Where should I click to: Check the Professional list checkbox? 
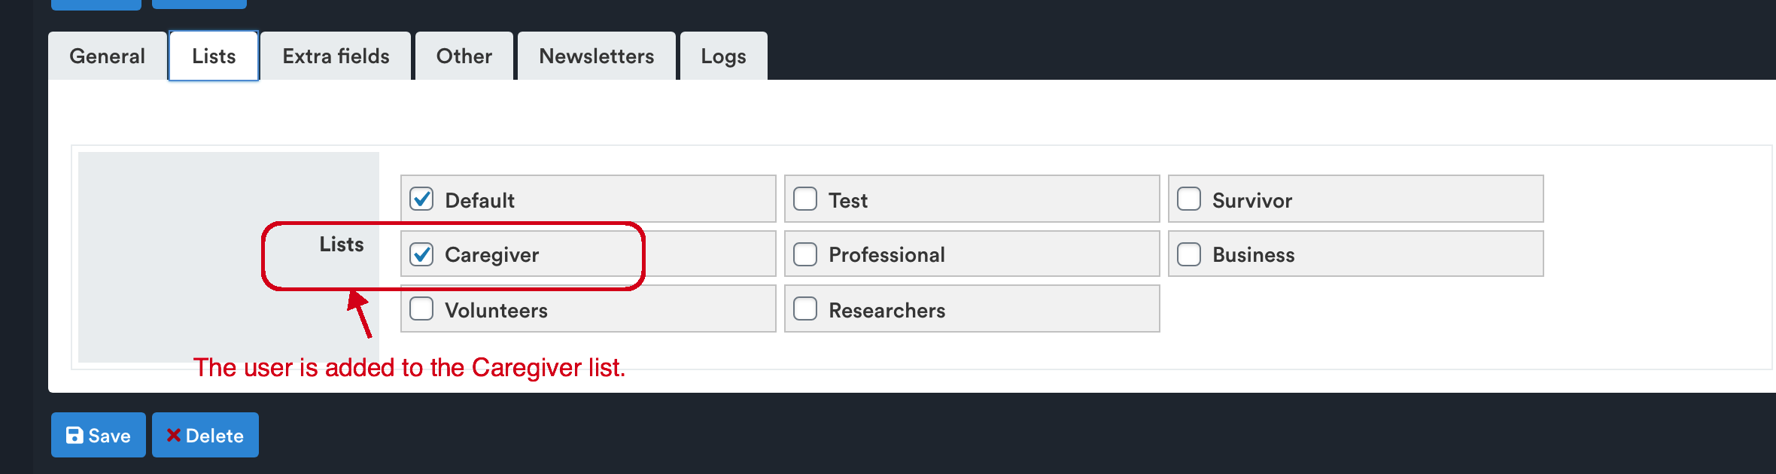point(805,254)
